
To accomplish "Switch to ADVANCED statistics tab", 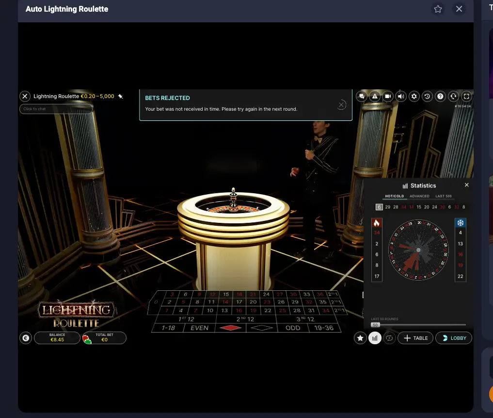I will coord(419,196).
